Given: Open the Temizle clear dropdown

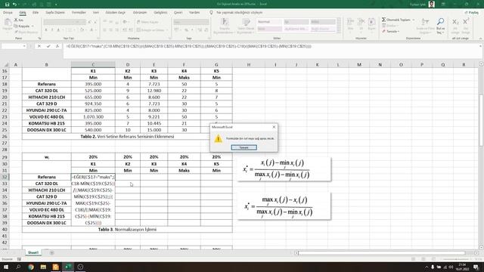Looking at the screenshot, I should 391,32.
